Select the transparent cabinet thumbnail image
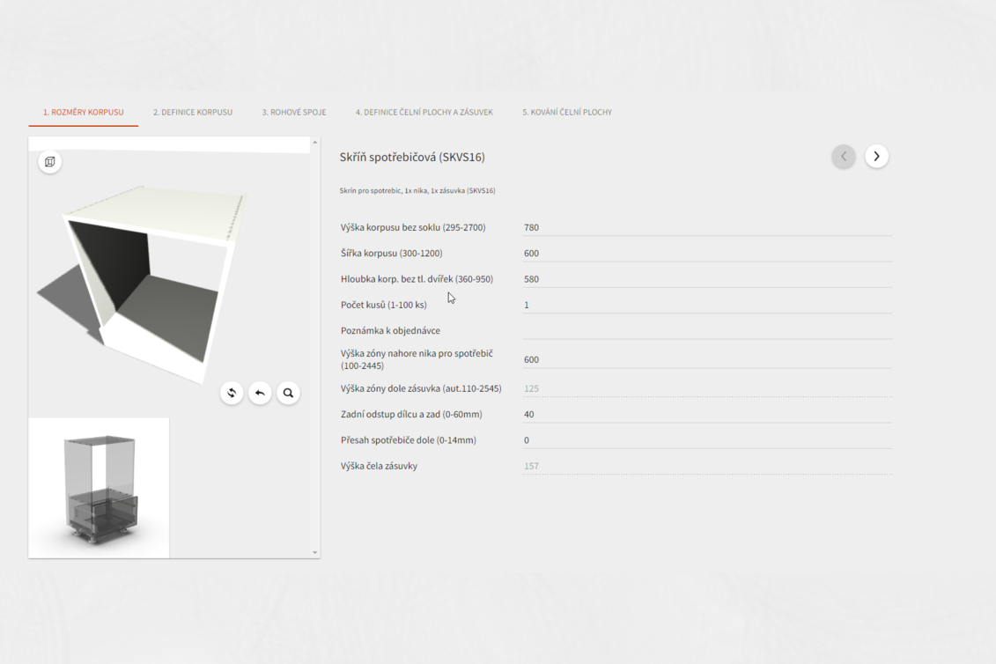 99,488
